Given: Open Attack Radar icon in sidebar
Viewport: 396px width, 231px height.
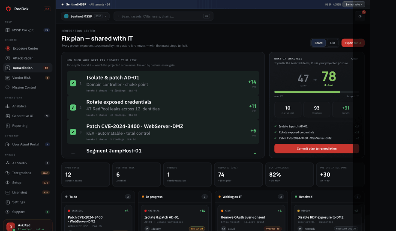Looking at the screenshot, I should click(8, 58).
